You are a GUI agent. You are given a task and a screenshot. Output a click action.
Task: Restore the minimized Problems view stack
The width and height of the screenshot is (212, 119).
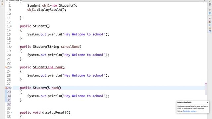210,19
